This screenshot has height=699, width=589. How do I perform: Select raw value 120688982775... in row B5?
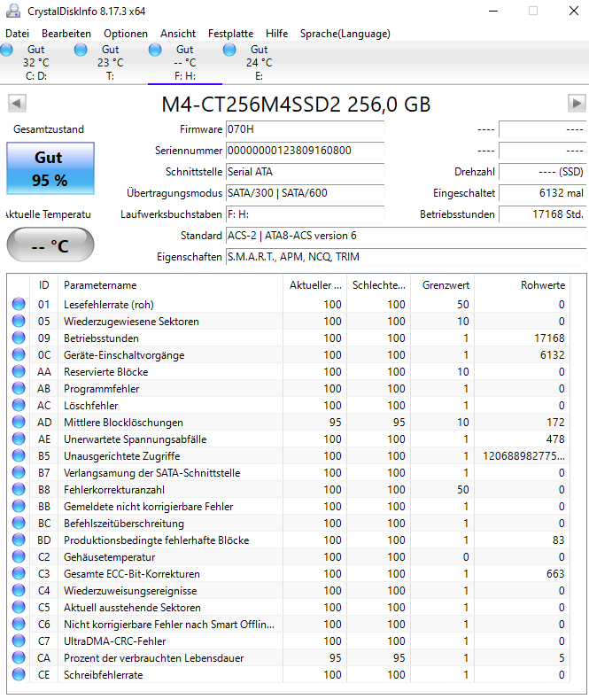[x=523, y=456]
